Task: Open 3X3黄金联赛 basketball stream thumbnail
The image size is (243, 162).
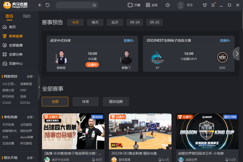Action: pos(140,131)
